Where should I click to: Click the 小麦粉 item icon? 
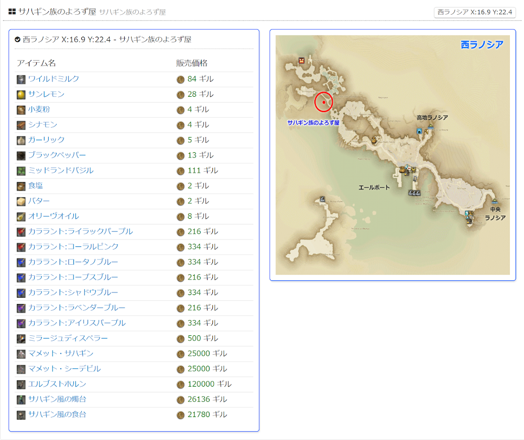21,110
